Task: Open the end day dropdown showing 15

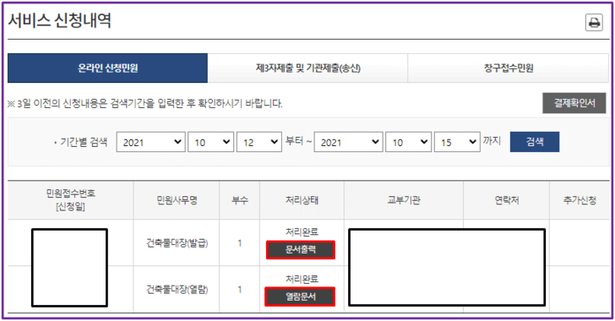Action: coord(457,142)
